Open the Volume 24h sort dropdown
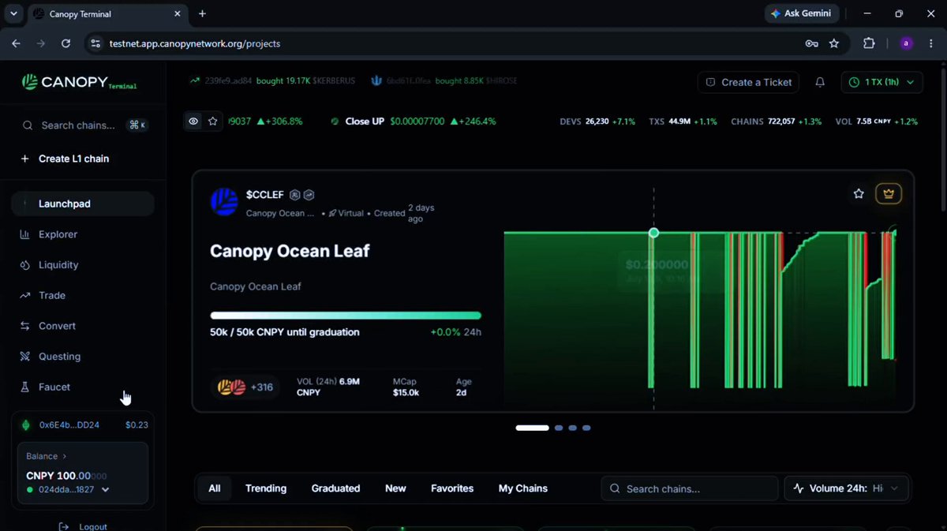Image resolution: width=947 pixels, height=531 pixels. tap(846, 488)
